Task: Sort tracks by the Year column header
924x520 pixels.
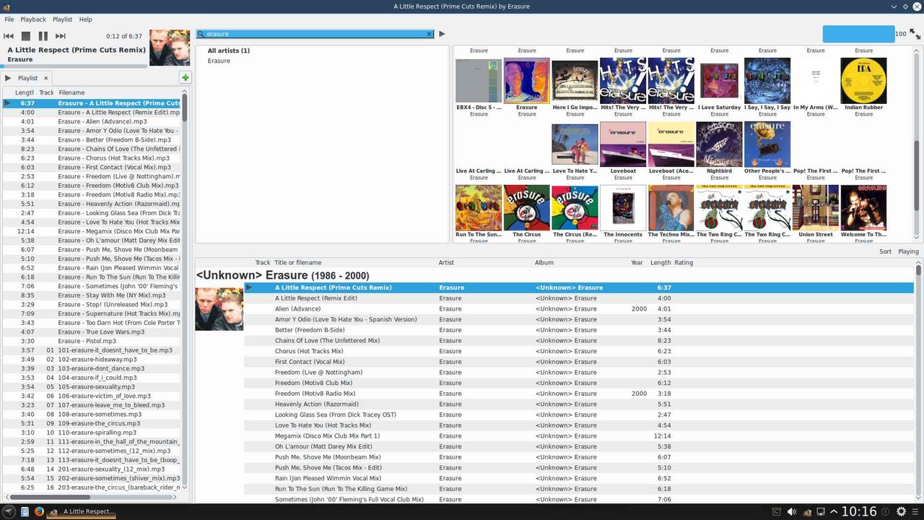Action: [637, 263]
